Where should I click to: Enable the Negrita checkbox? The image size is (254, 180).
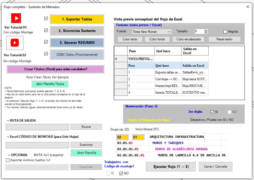225,31
